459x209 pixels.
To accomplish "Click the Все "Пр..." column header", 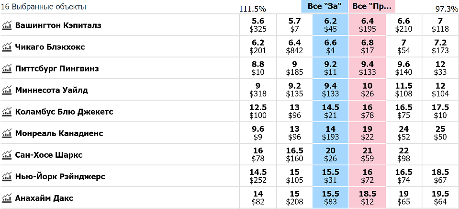I will pos(372,7).
